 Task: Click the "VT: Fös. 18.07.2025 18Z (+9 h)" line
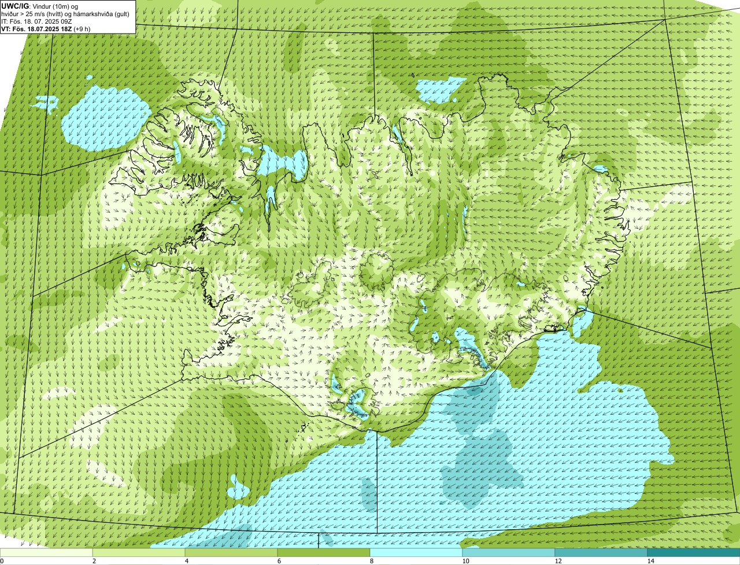coord(46,28)
